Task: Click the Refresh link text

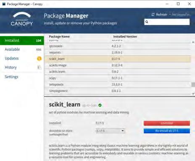Action: 161,15
